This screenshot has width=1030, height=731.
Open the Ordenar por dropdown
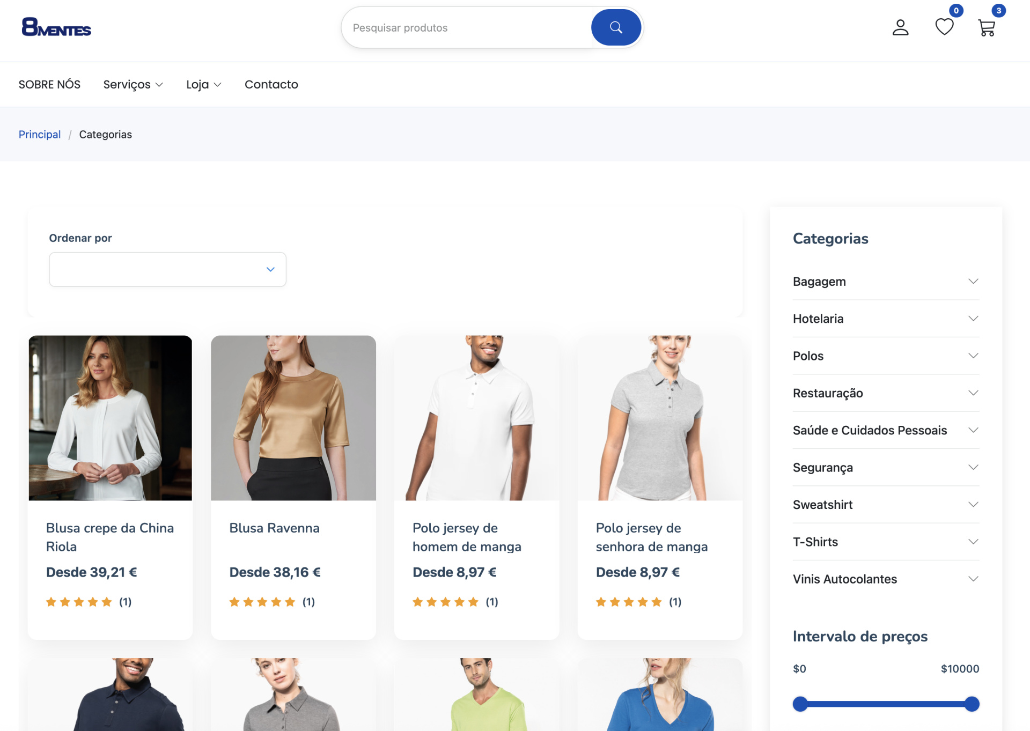(167, 269)
